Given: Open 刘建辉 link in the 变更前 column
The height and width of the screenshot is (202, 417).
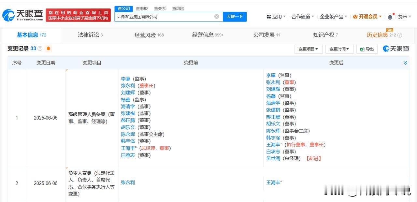Looking at the screenshot, I should click(x=128, y=93).
